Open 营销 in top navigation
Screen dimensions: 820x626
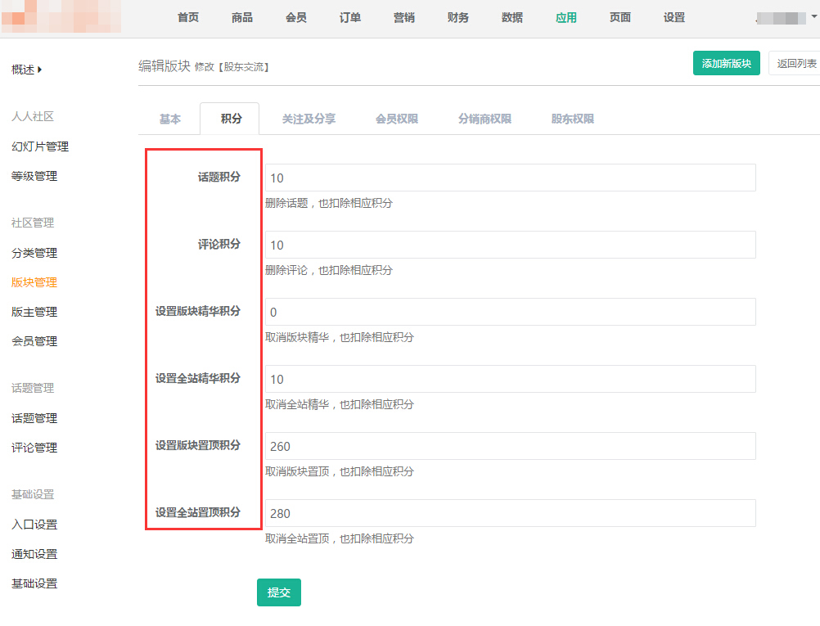[404, 17]
